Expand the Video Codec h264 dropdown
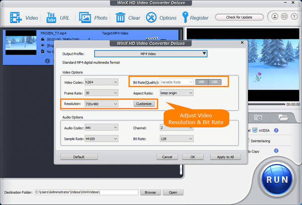 [x=101, y=82]
